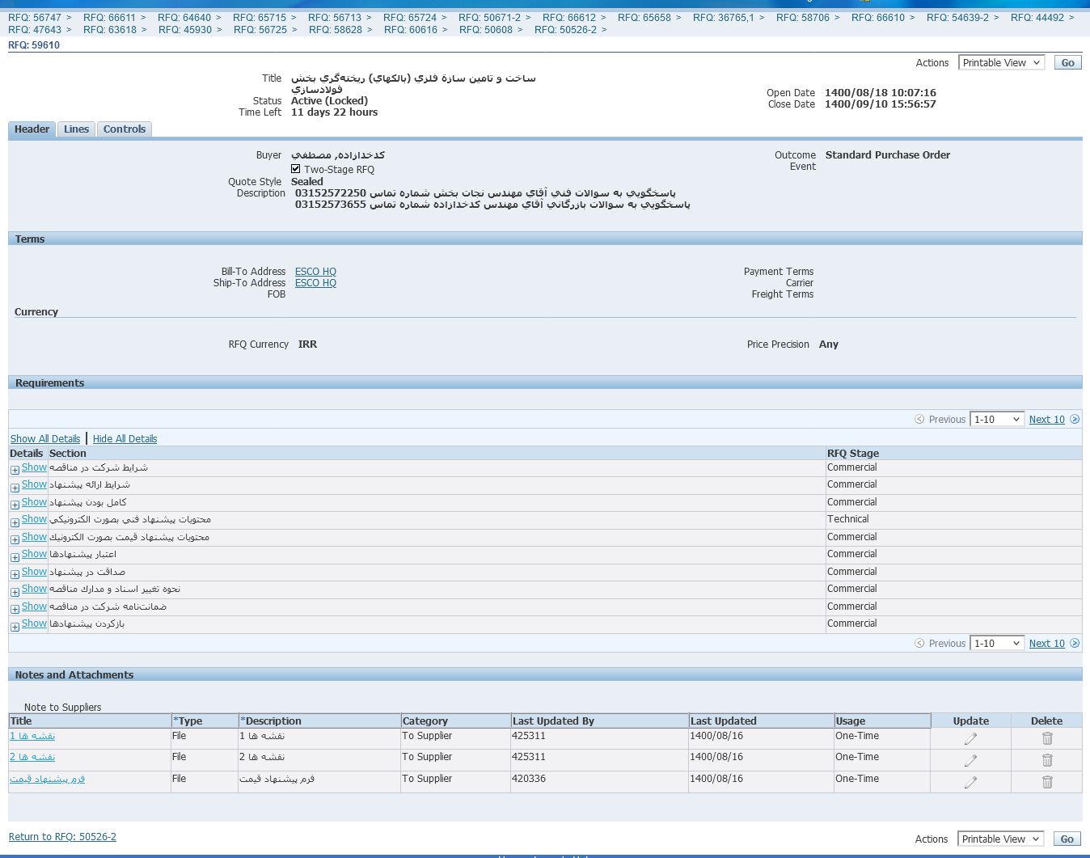Open the top Actions Printable View dropdown
Viewport: 1090px width, 858px height.
tap(1002, 62)
